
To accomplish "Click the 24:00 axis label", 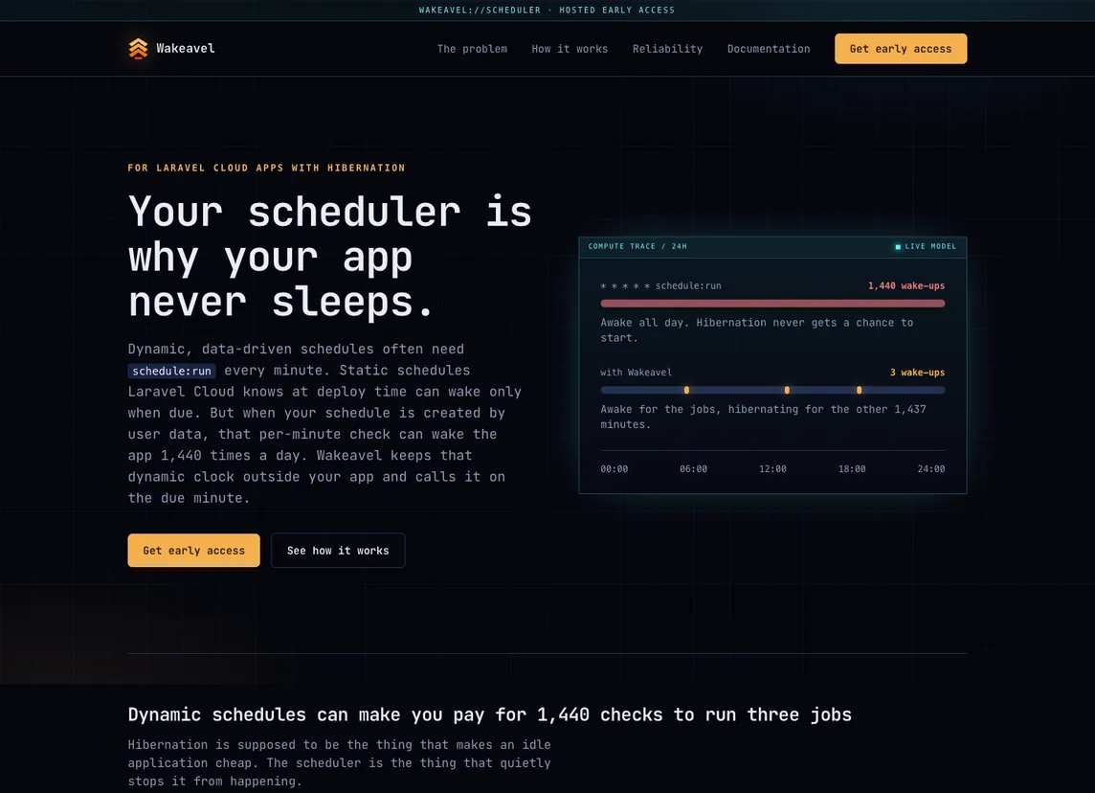I will [x=931, y=469].
